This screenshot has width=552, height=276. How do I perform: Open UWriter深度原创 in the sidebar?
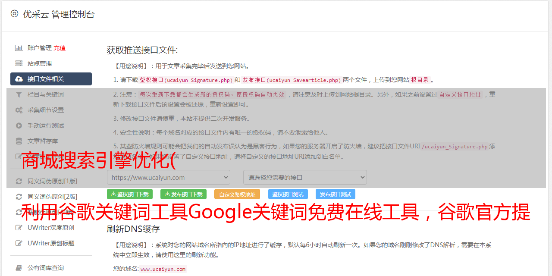pyautogui.click(x=51, y=228)
